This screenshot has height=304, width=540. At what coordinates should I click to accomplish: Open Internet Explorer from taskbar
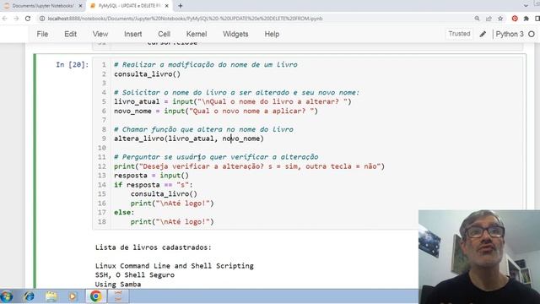pos(29,296)
